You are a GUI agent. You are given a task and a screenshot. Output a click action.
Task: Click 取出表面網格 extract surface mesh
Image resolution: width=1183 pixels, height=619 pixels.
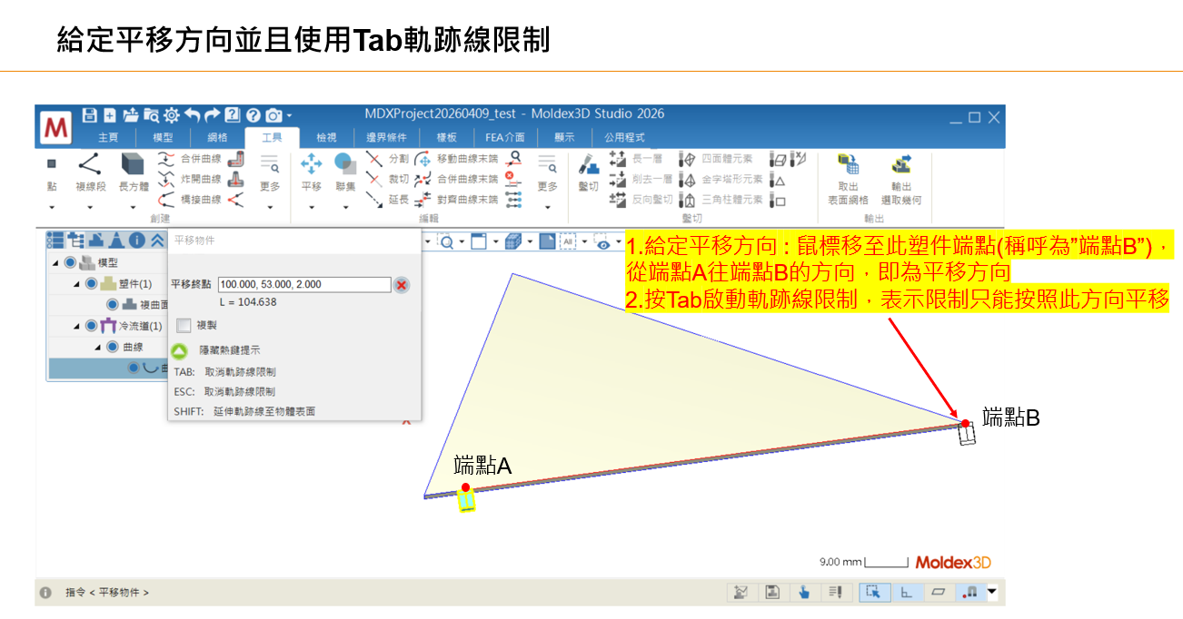pyautogui.click(x=848, y=178)
